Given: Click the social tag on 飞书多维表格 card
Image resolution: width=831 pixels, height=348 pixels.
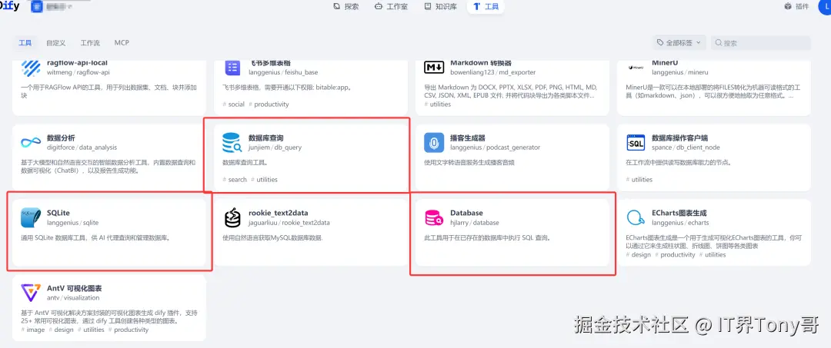Looking at the screenshot, I should click(233, 104).
